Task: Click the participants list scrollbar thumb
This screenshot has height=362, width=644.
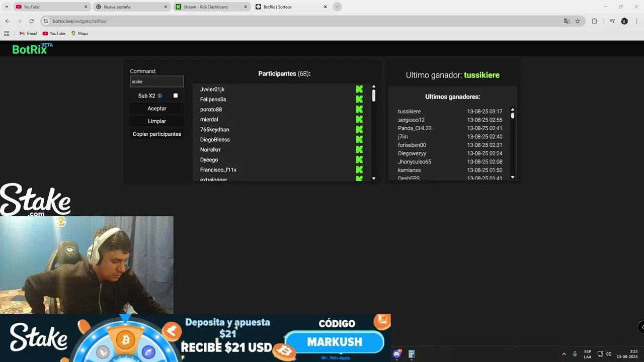Action: point(374,96)
